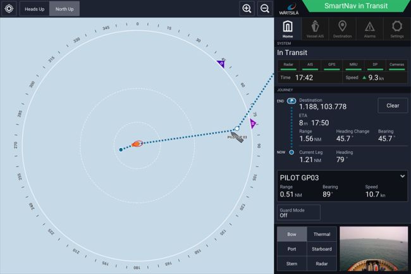Switch chart to Heads Up mode

pyautogui.click(x=35, y=9)
